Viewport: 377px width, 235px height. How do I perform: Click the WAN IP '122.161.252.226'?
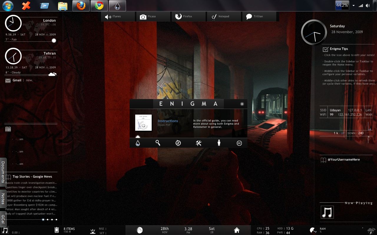click(350, 115)
